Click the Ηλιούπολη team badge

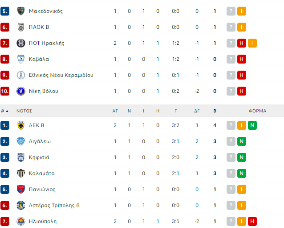[x=20, y=221]
